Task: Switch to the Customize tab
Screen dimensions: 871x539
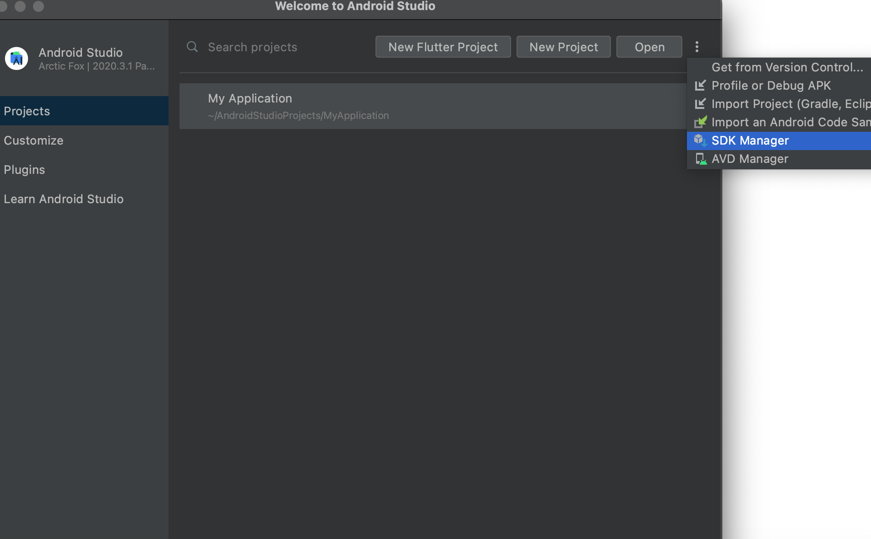Action: (x=84, y=140)
